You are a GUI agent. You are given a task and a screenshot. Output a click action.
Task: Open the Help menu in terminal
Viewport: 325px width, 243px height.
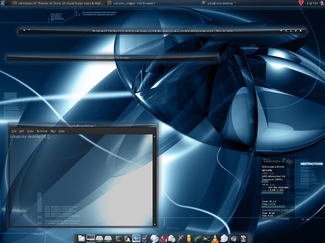(x=61, y=131)
